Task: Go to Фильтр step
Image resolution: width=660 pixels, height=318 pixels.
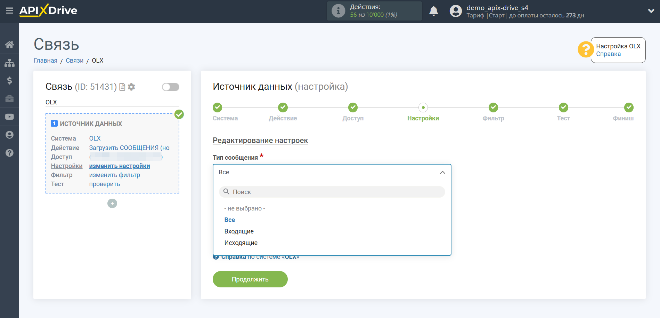Action: 493,108
